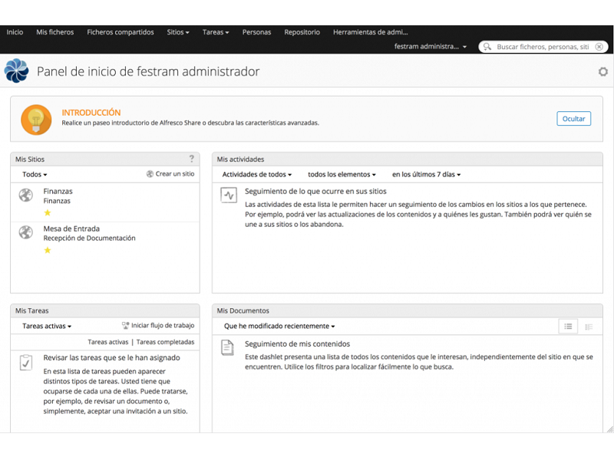Open the Mis ficheros menu item

point(55,32)
